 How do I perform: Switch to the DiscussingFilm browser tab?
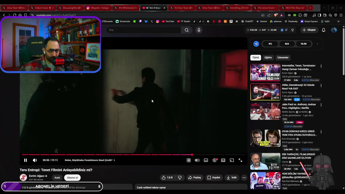(70, 8)
